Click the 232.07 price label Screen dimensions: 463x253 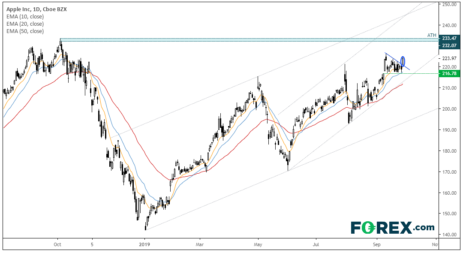[x=449, y=45]
